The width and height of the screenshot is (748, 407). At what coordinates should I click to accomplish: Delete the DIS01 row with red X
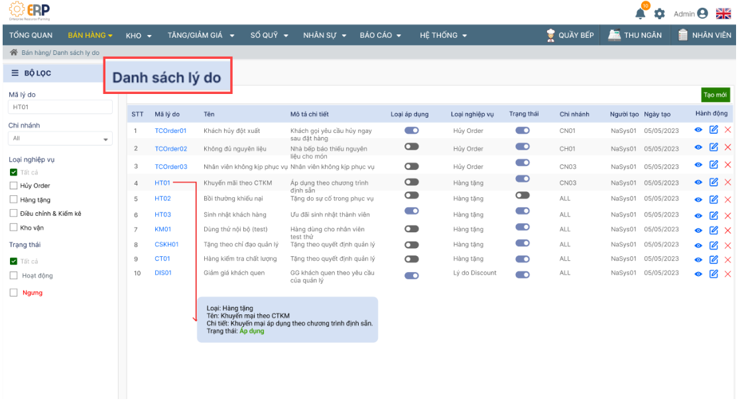727,273
